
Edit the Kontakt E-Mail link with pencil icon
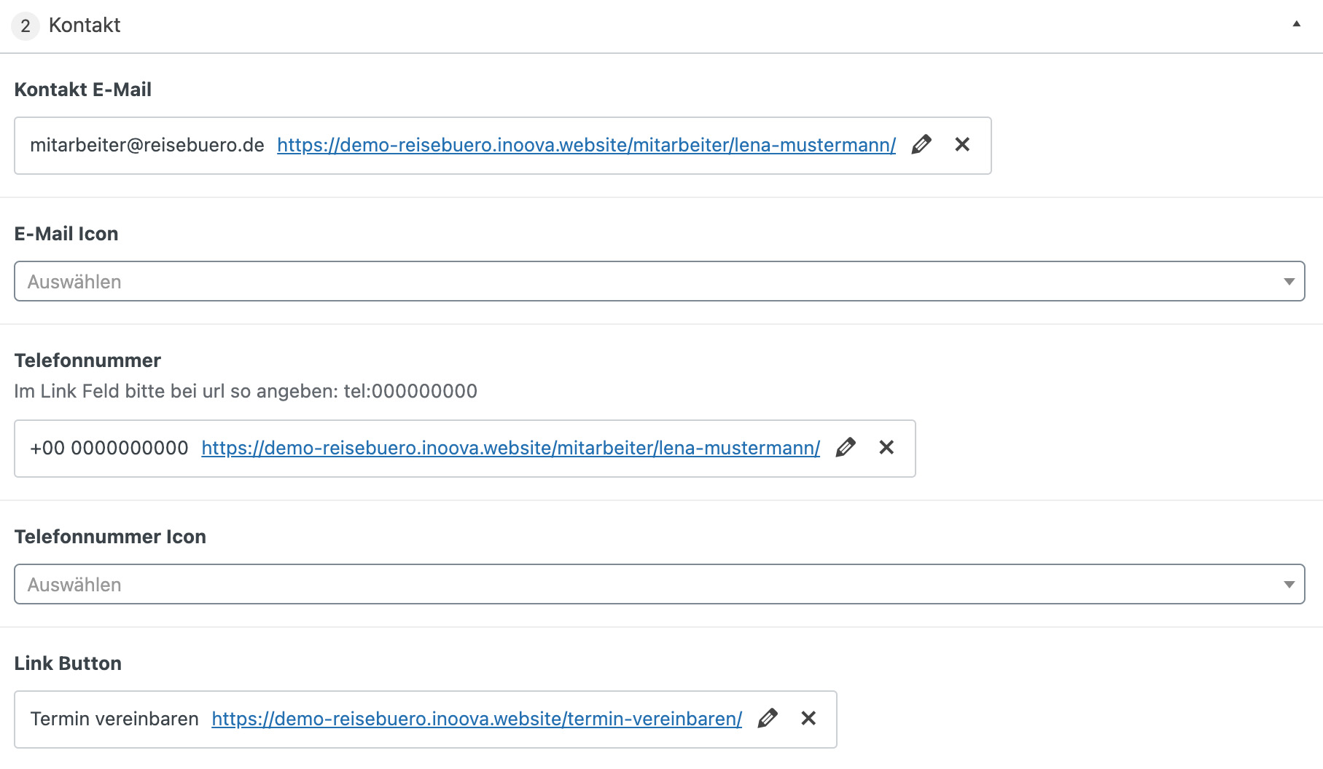921,145
